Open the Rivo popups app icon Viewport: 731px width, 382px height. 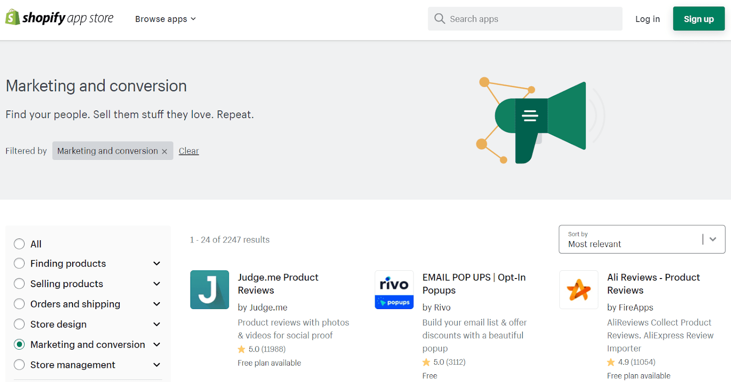(x=394, y=290)
